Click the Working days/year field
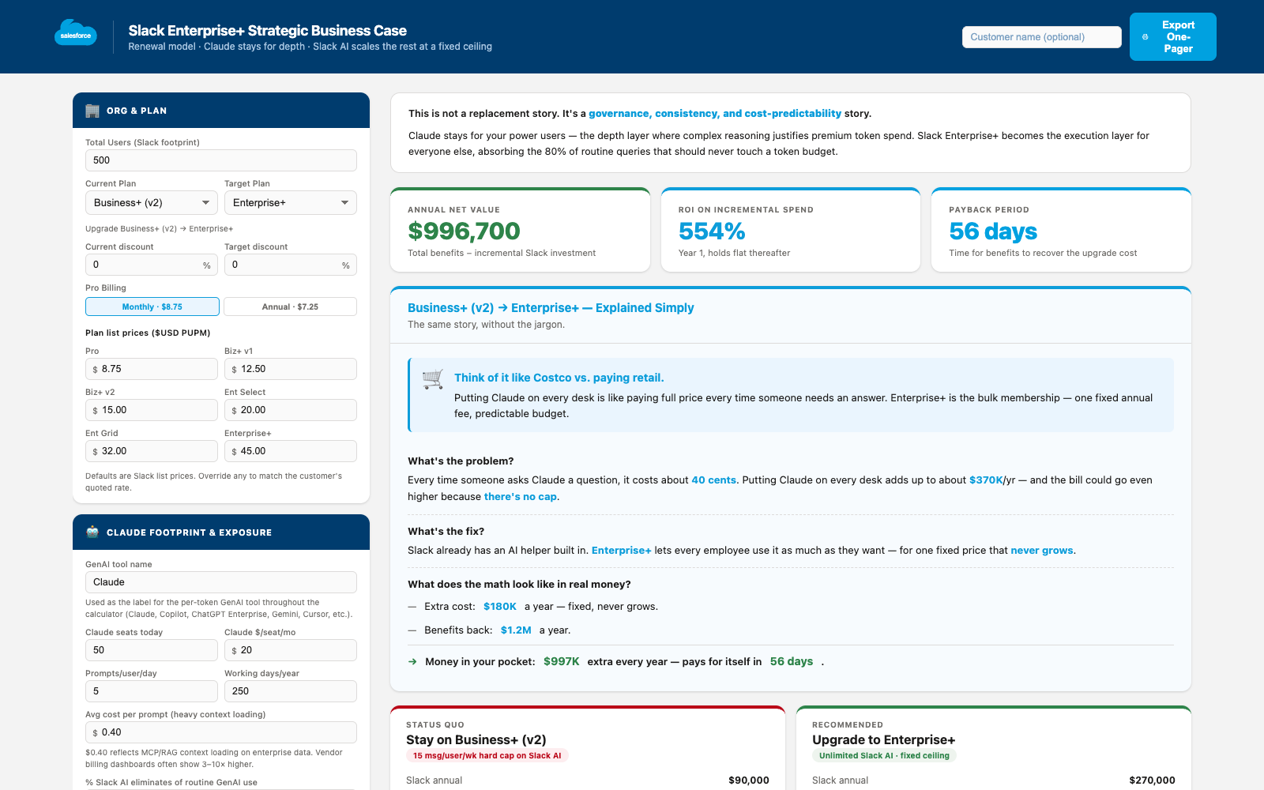 (x=291, y=691)
